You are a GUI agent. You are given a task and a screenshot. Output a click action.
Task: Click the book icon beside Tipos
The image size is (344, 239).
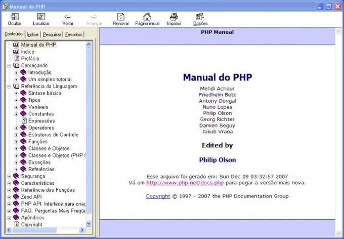click(x=23, y=100)
